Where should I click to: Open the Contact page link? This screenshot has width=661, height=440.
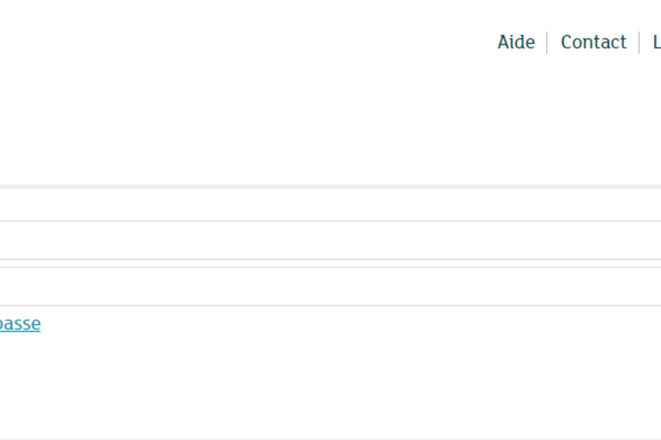(x=594, y=42)
